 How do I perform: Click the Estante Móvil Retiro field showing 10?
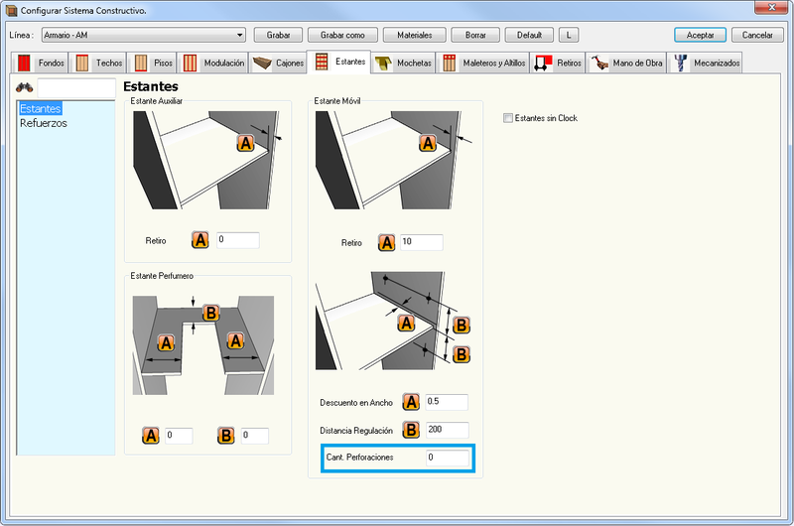point(421,242)
